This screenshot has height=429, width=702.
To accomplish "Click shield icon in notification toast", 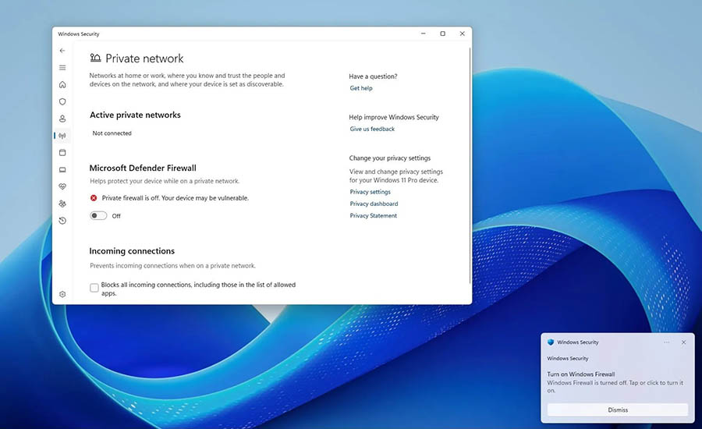I will coord(551,342).
